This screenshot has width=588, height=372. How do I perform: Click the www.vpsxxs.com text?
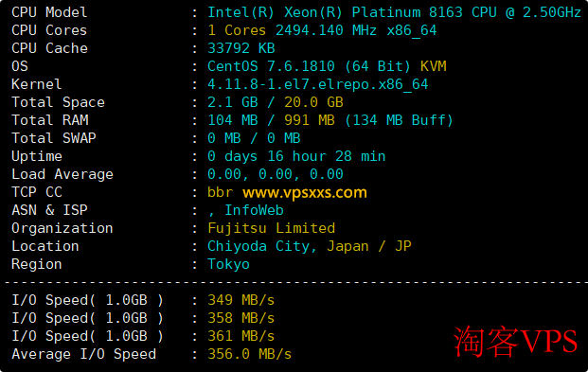click(x=305, y=193)
